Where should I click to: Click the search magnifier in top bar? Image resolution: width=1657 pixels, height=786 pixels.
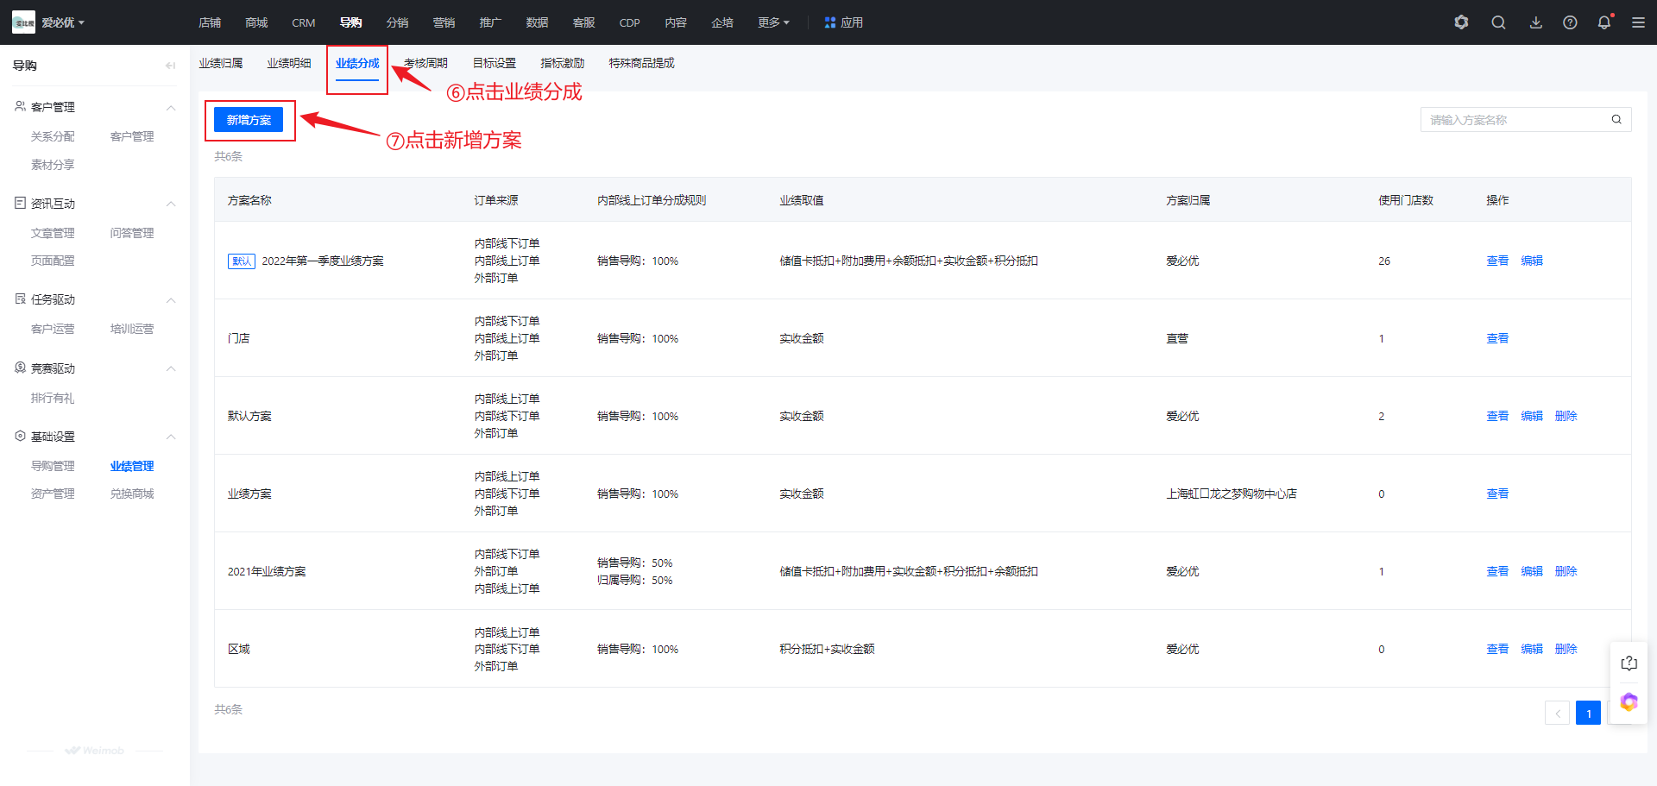pos(1498,22)
